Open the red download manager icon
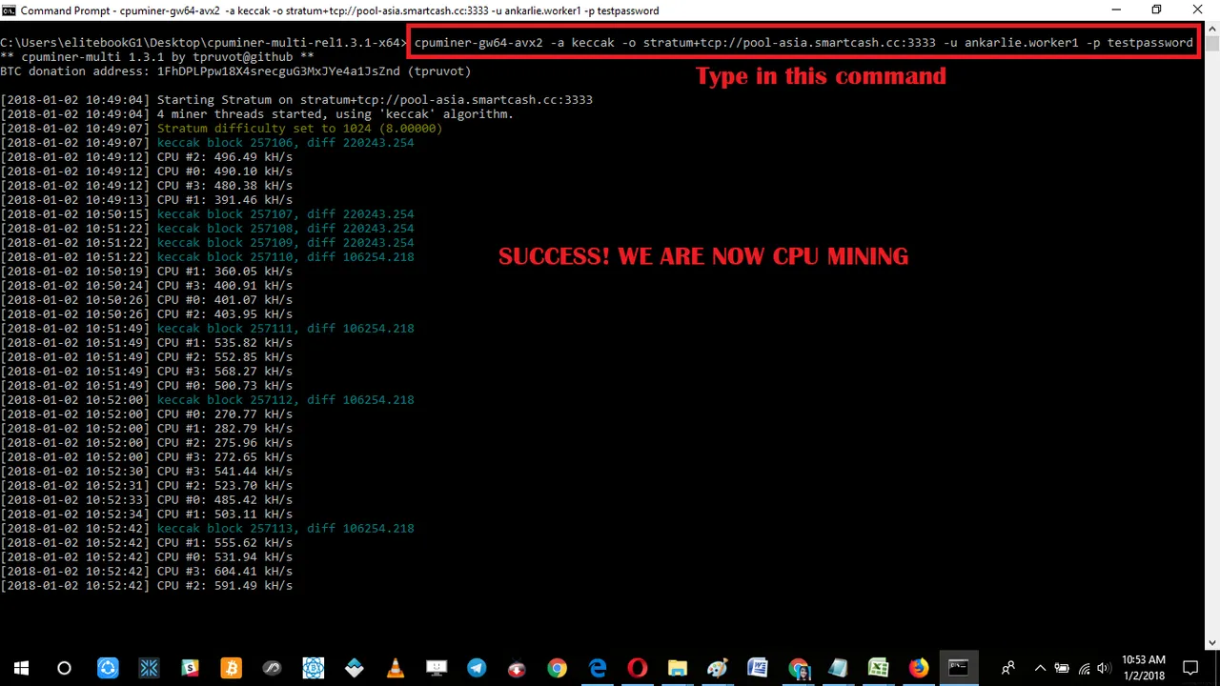Viewport: 1220px width, 686px height. (517, 668)
